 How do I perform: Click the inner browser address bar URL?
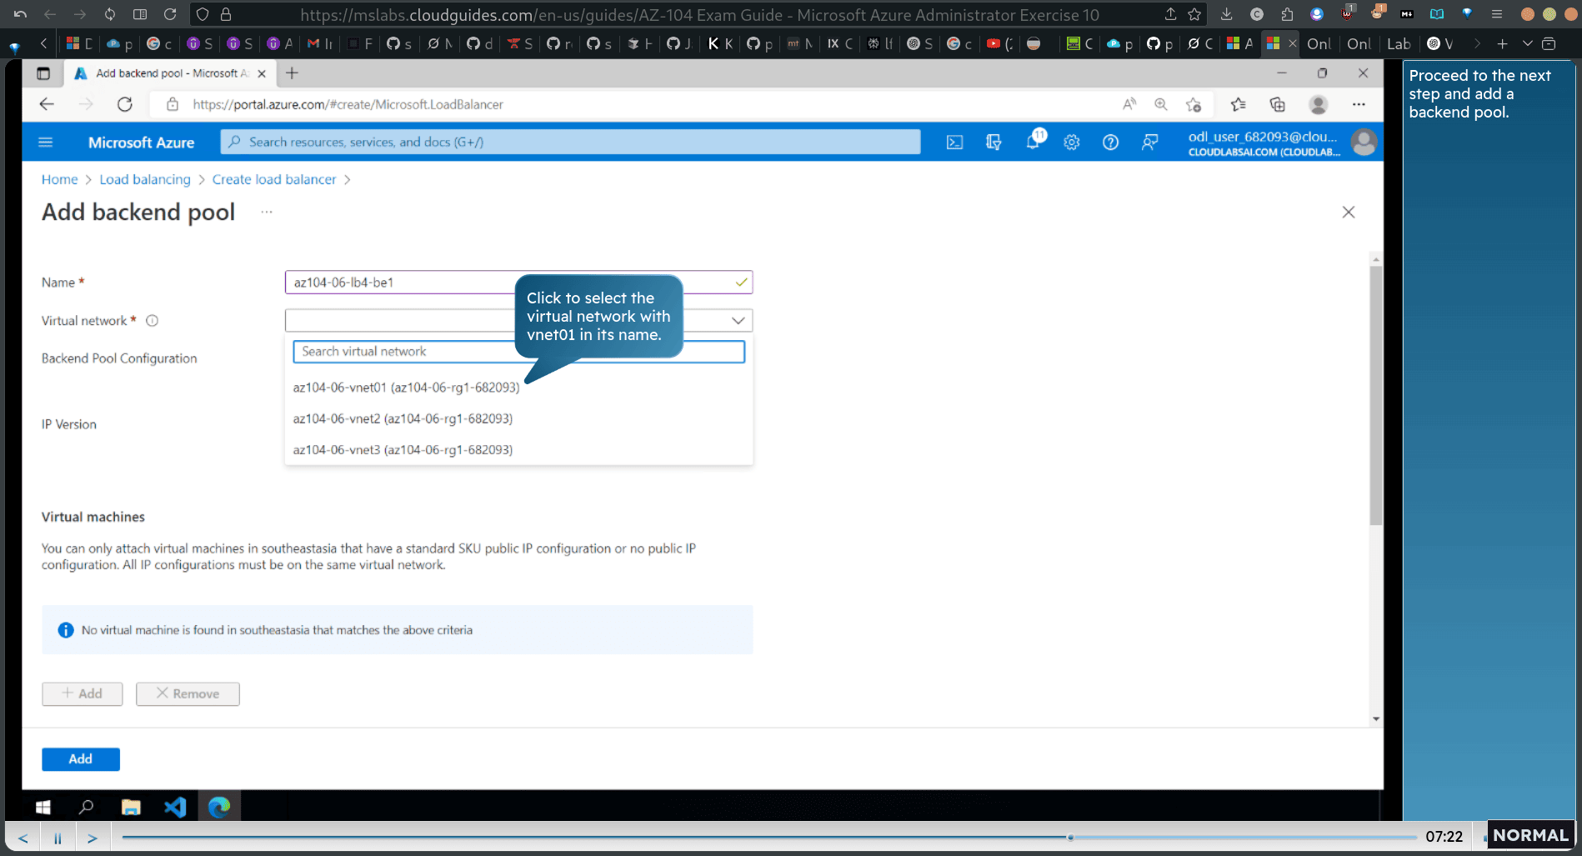tap(348, 104)
